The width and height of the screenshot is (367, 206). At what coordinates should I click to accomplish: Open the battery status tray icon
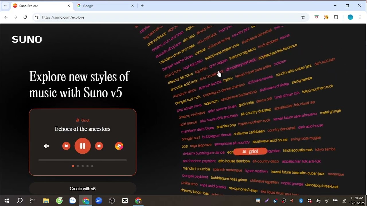(335, 201)
